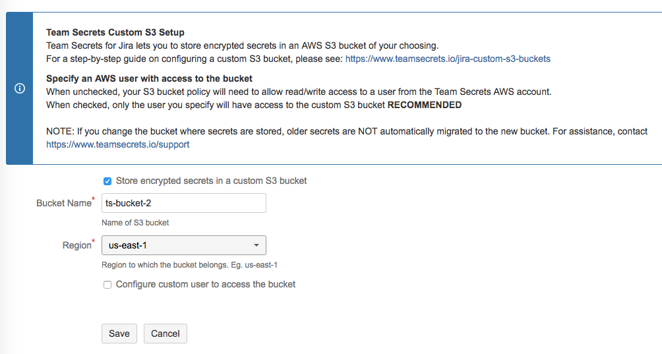The image size is (662, 354).
Task: Open the teamsecrets.io/support link
Action: 118,144
